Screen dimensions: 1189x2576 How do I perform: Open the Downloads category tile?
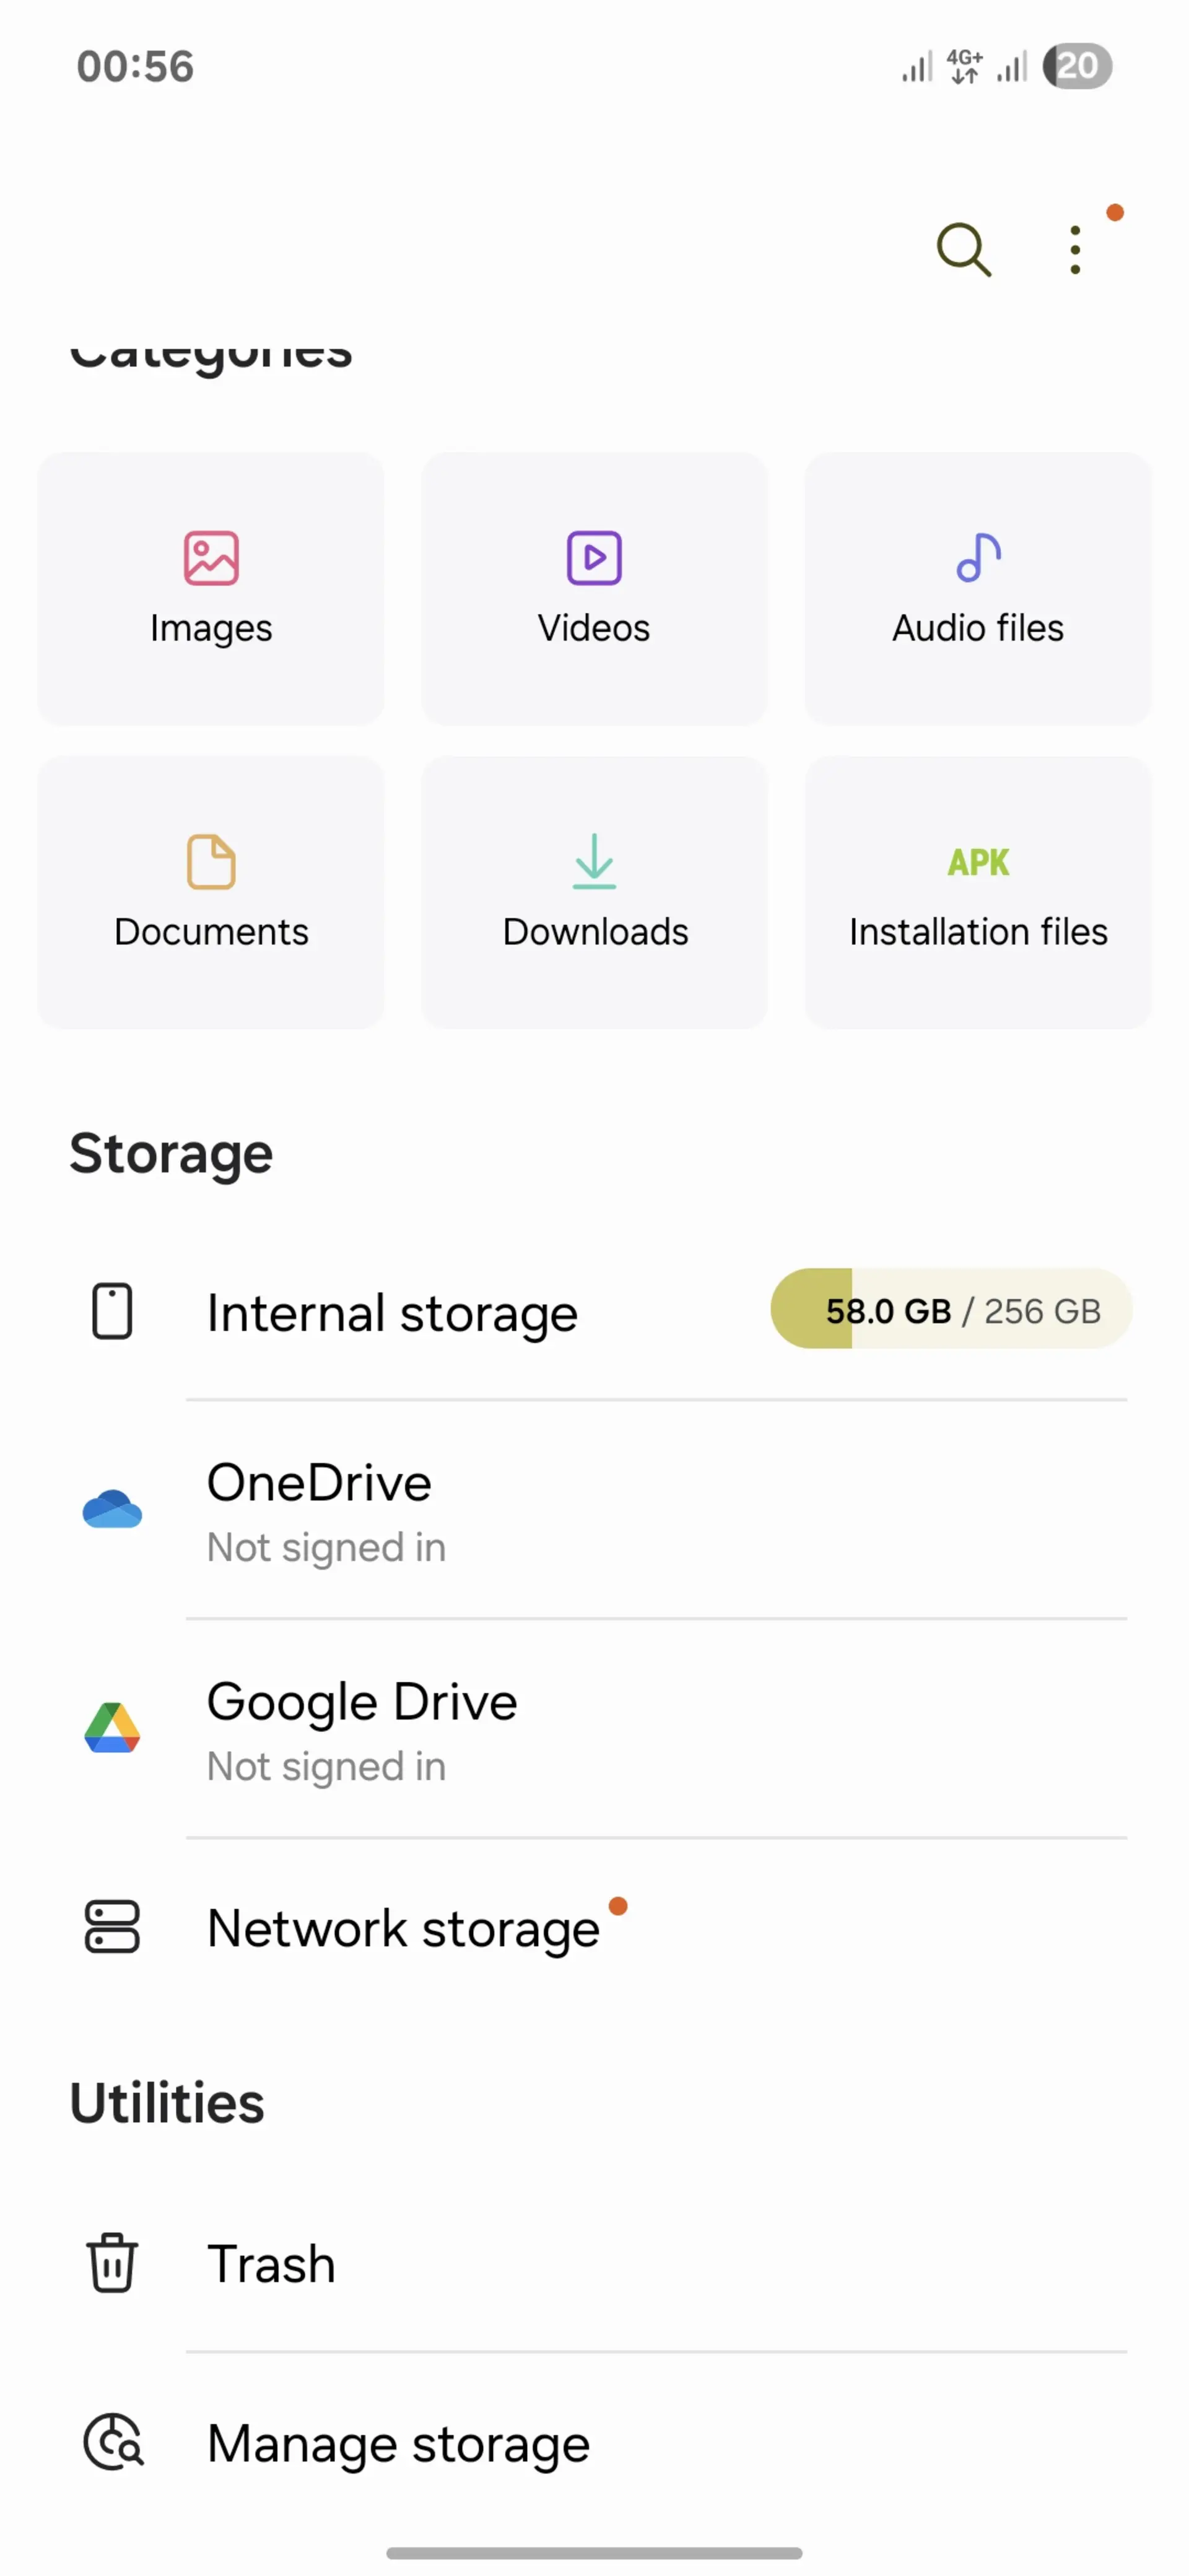594,892
